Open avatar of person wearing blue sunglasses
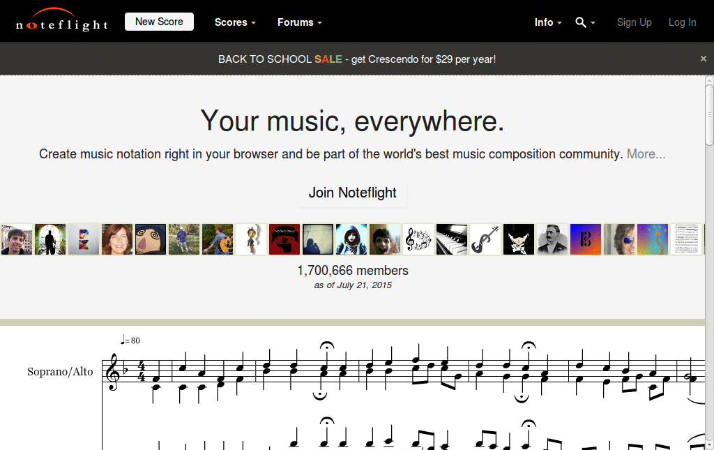 click(619, 239)
